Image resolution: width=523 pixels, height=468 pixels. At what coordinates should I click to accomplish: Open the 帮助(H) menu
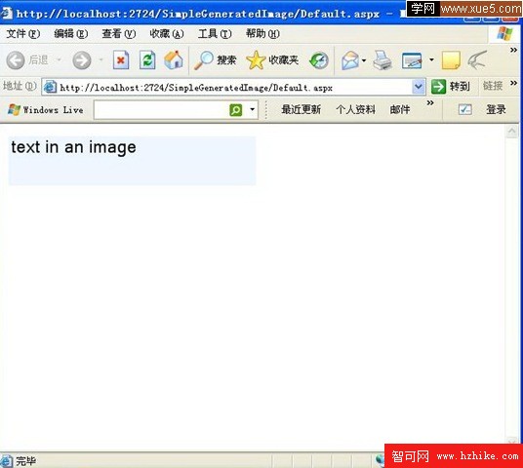tap(262, 34)
